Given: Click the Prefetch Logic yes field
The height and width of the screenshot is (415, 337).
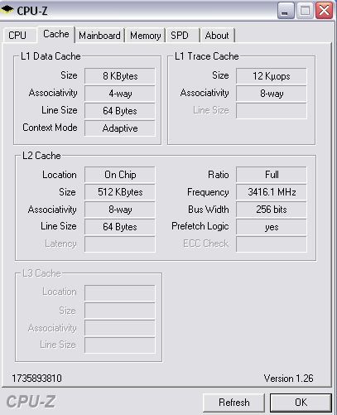Looking at the screenshot, I should (x=272, y=227).
